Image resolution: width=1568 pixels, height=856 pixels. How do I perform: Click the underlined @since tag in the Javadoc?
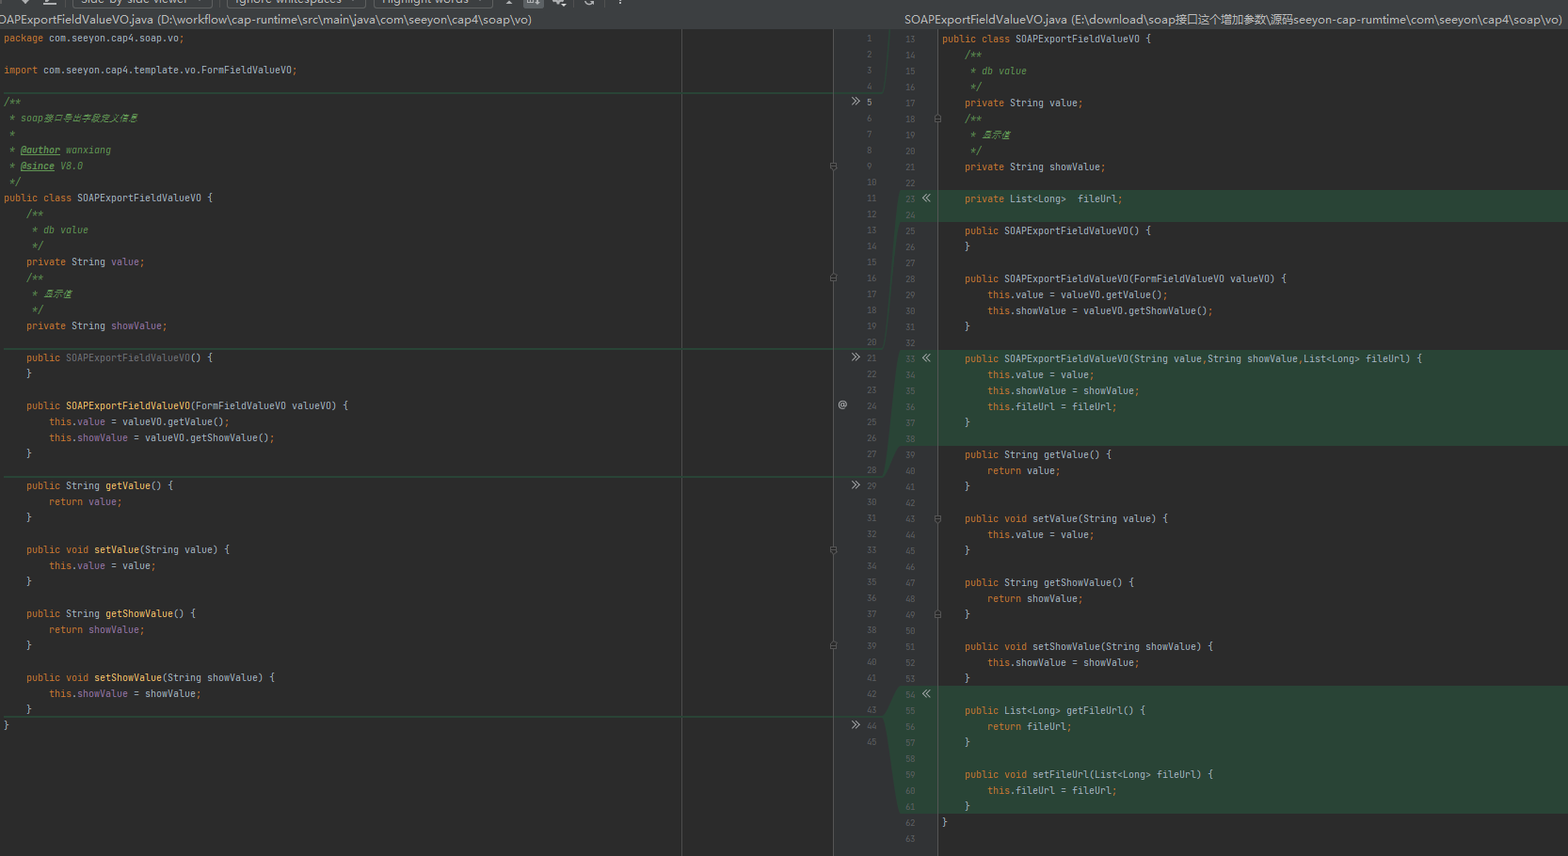coord(38,166)
